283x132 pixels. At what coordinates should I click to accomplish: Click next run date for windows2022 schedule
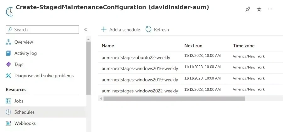[202, 89]
